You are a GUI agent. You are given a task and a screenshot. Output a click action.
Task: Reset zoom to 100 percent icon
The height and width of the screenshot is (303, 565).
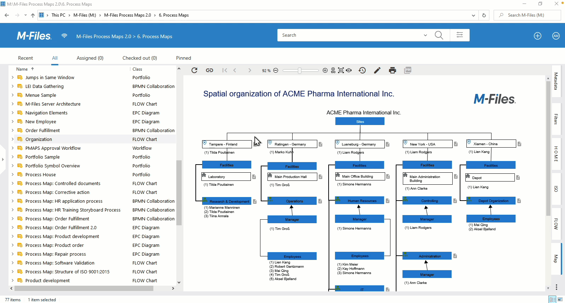(x=333, y=71)
